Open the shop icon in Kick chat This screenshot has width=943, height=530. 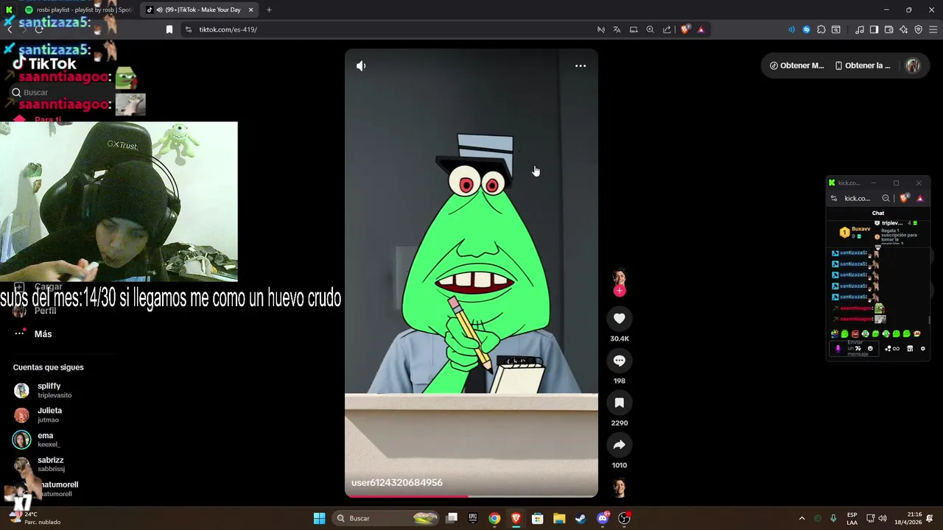910,348
